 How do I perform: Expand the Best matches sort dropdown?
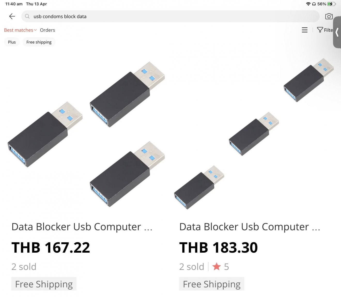coord(20,30)
